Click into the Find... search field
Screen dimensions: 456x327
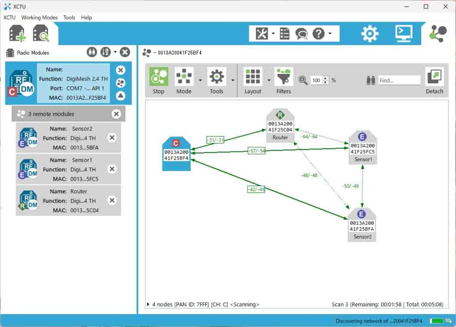[x=399, y=80]
